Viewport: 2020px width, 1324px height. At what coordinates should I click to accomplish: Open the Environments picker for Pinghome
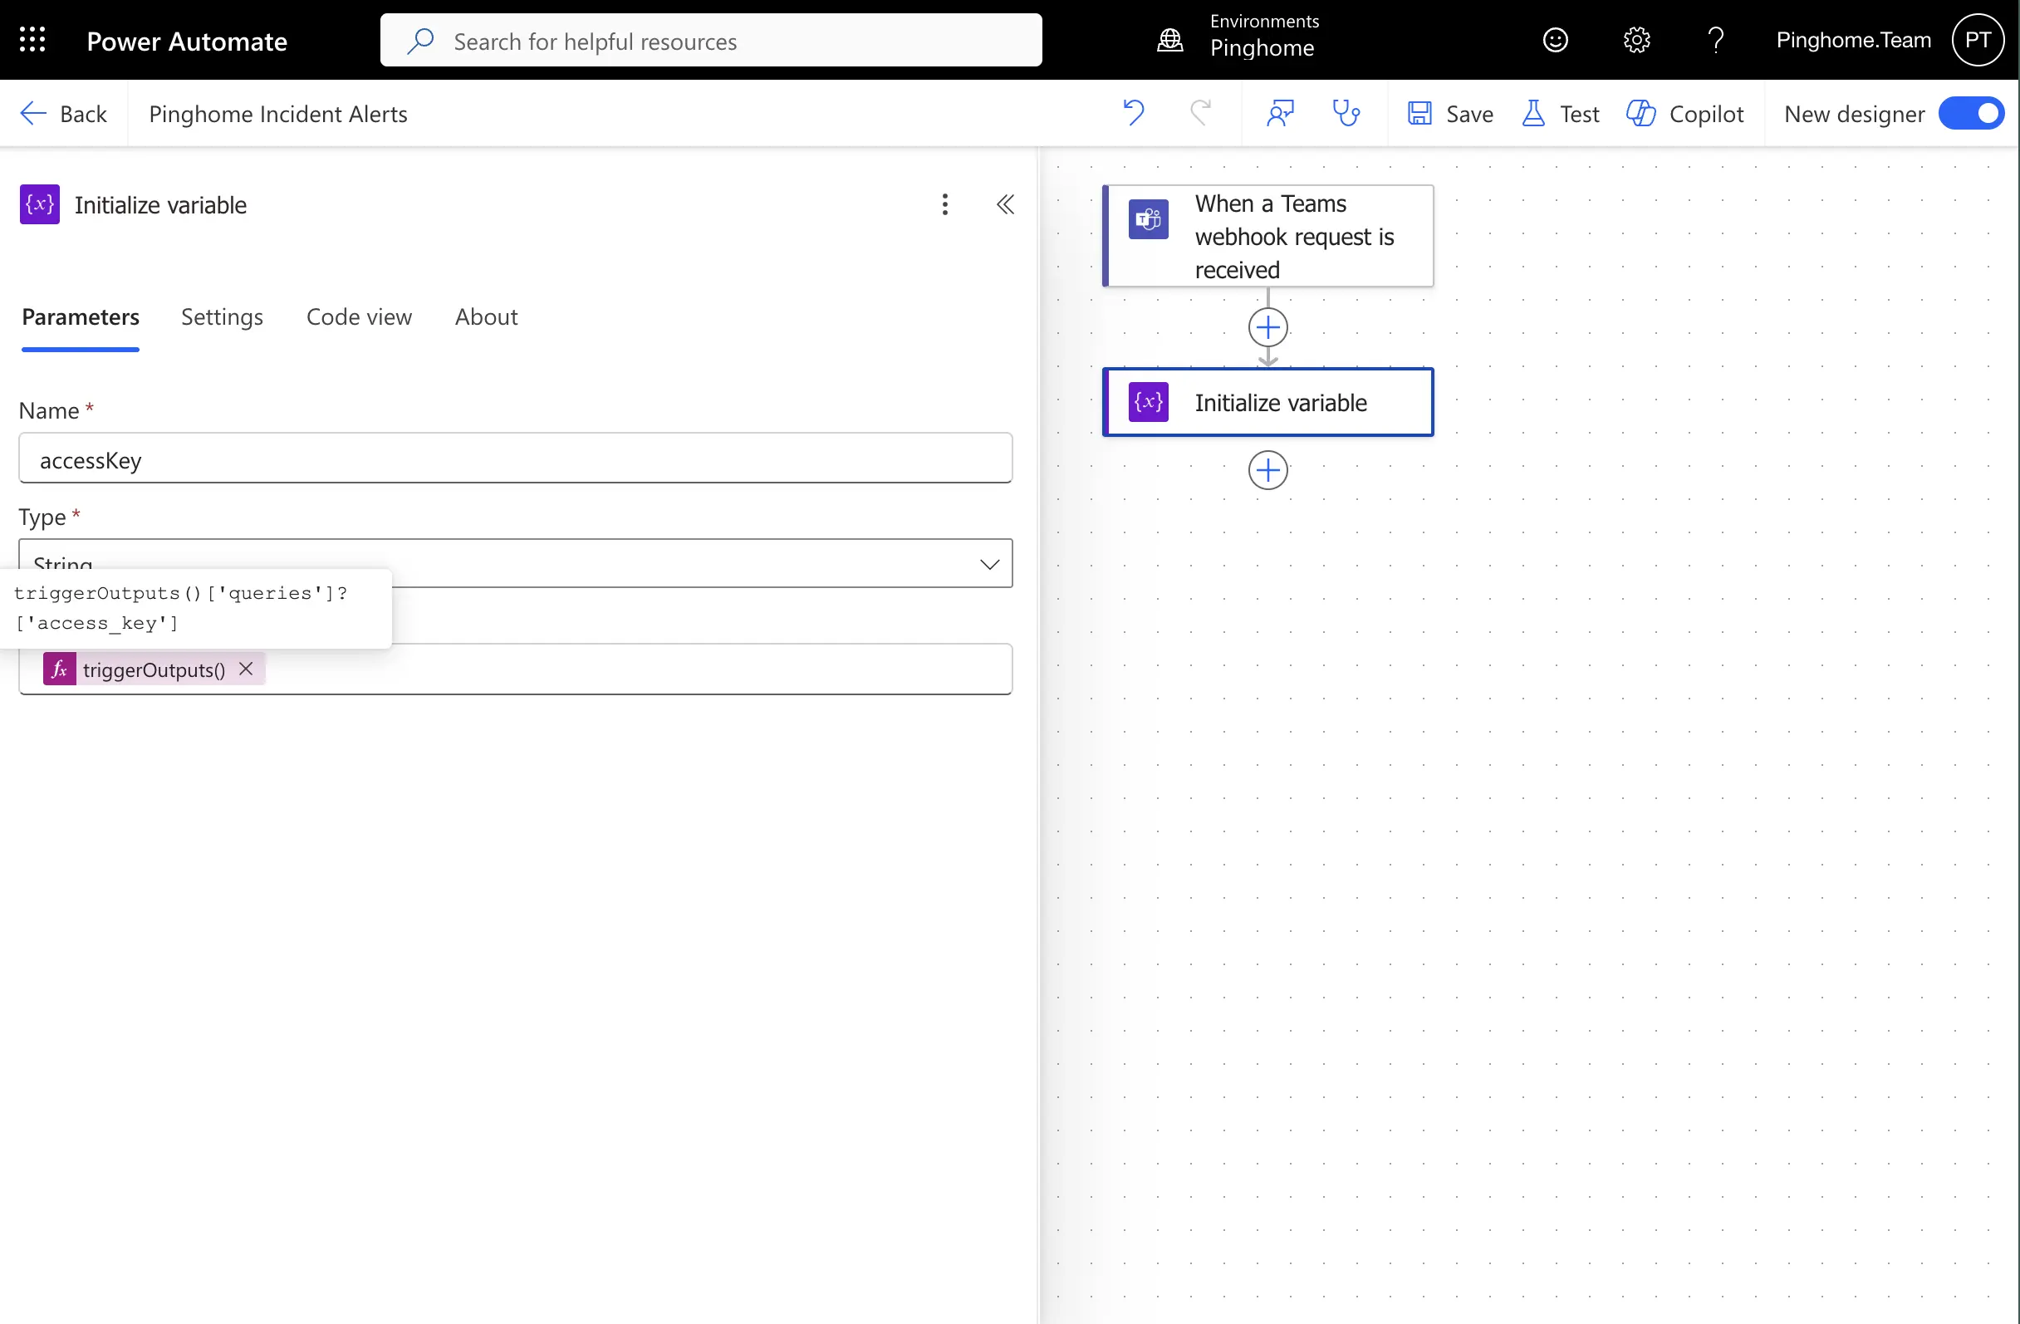(x=1239, y=39)
